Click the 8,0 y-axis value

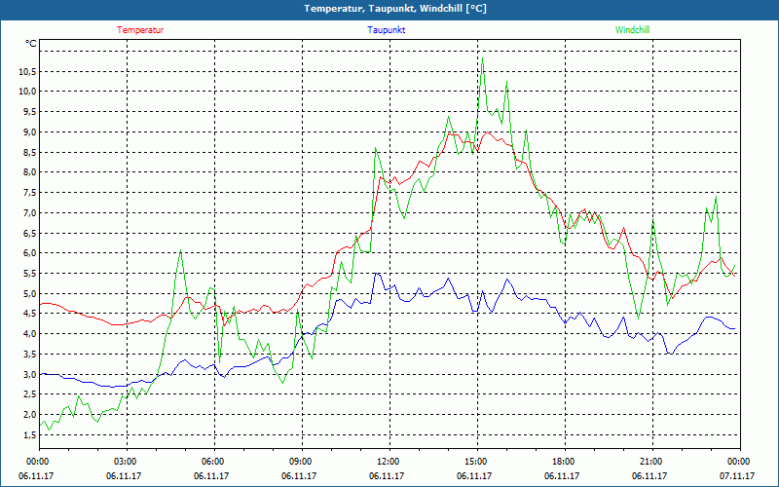(29, 172)
